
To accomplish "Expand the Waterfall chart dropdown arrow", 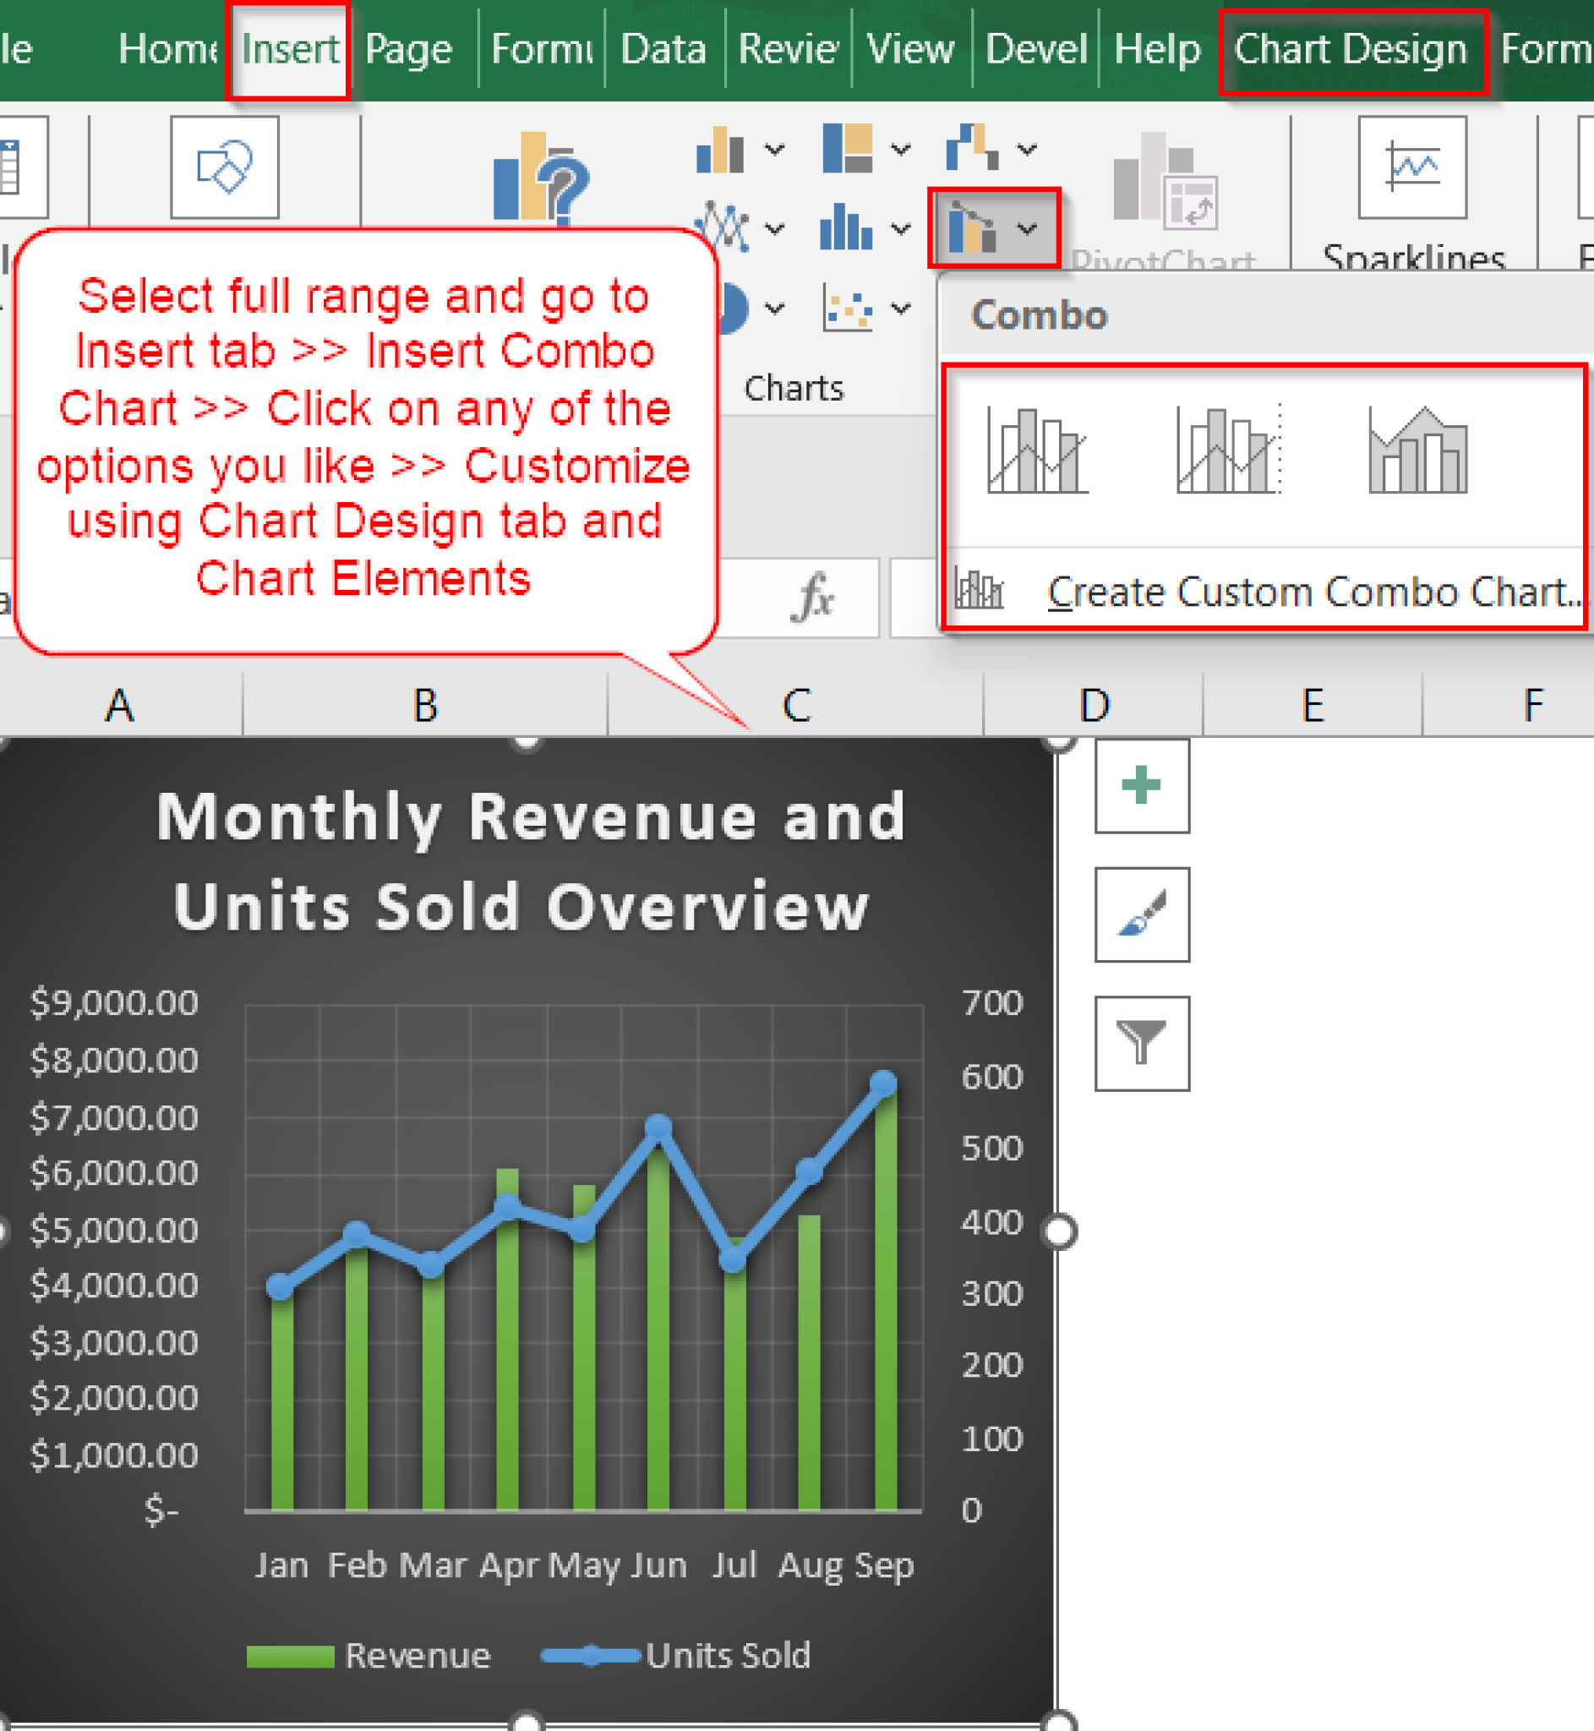I will click(1026, 149).
